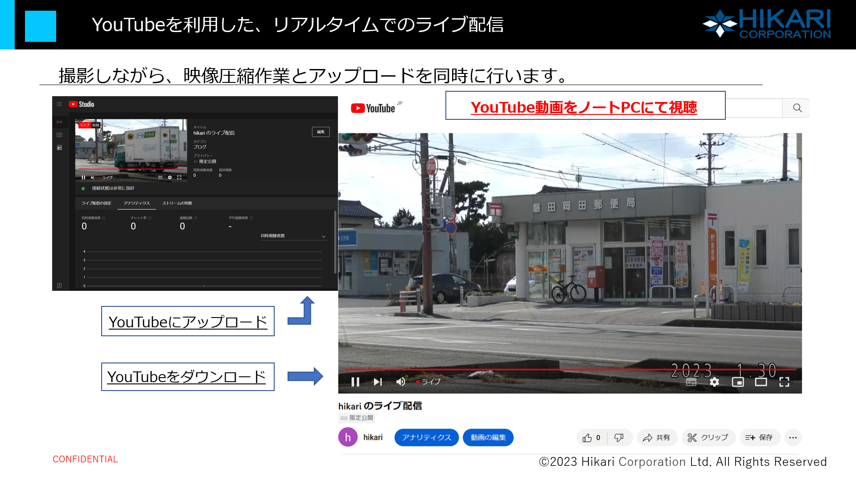Viewport: 856px width, 481px height.
Task: Pause the Studio live preview
Action: pos(83,177)
